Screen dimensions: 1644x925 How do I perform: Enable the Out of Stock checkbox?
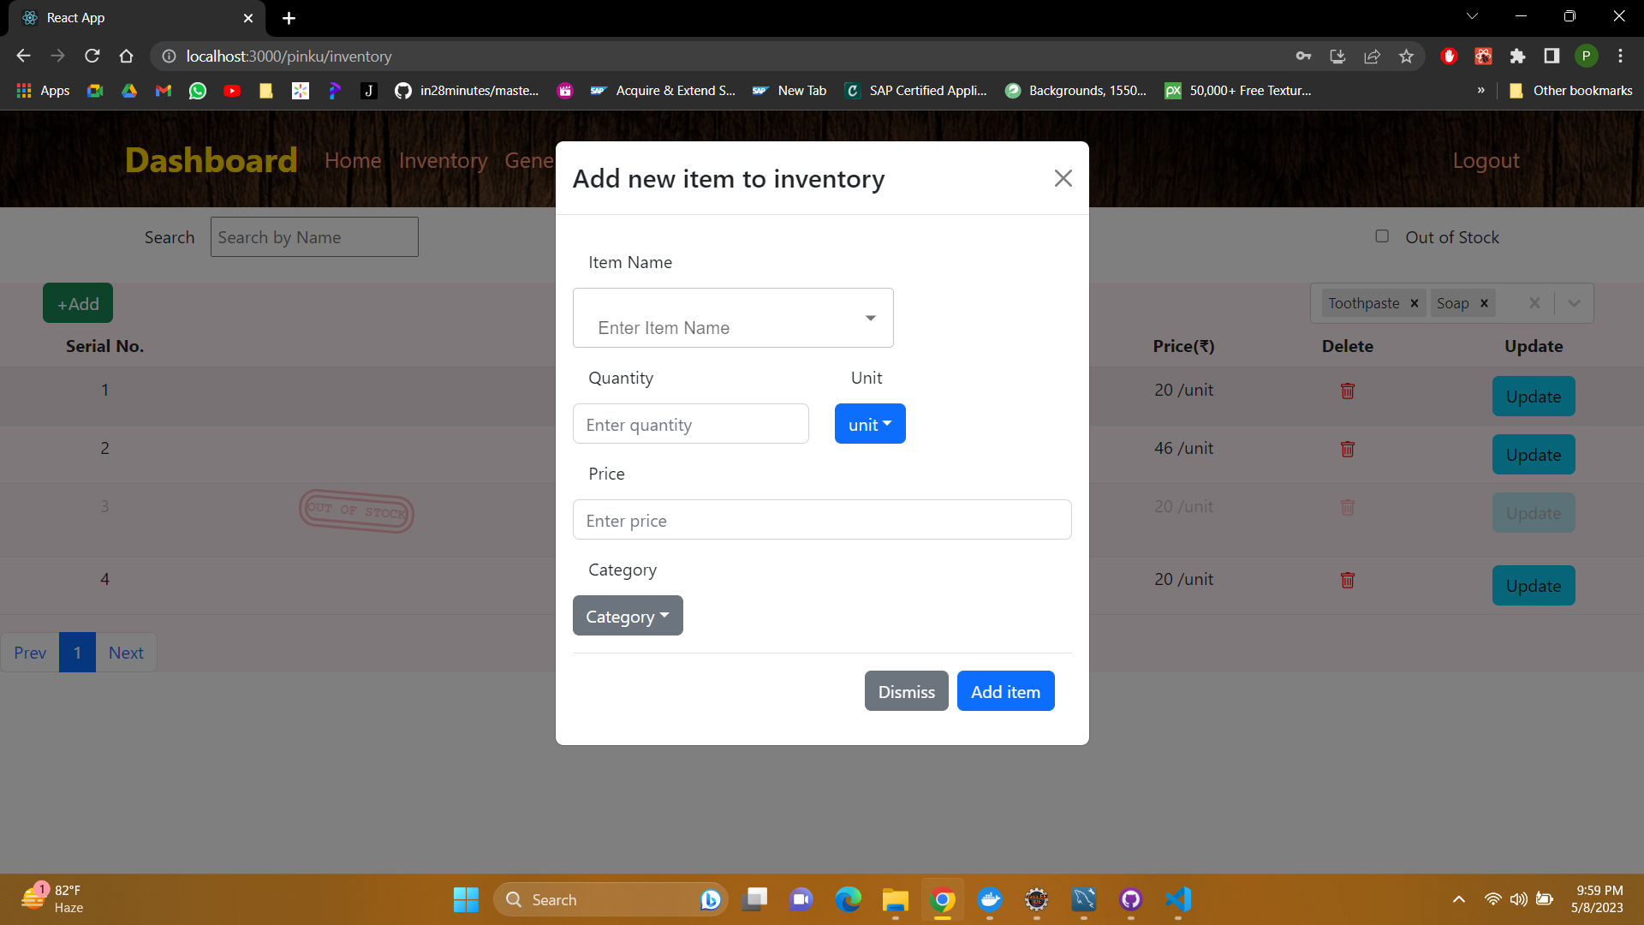coord(1382,236)
